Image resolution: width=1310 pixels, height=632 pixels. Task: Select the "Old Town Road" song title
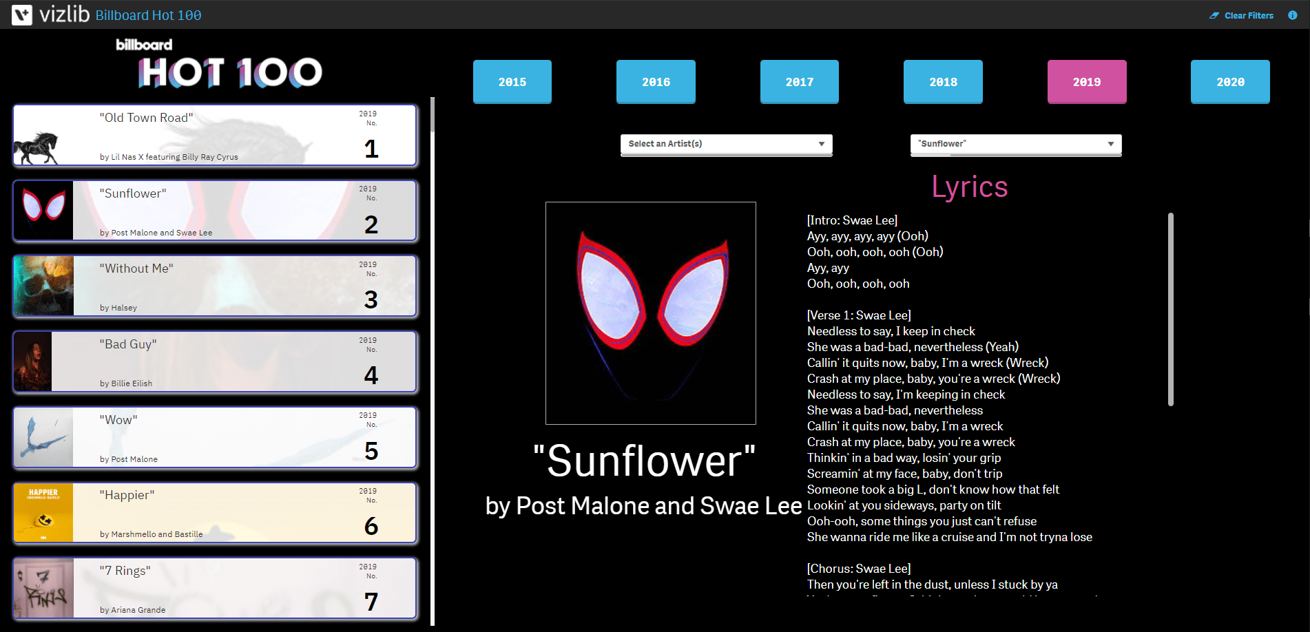click(146, 118)
